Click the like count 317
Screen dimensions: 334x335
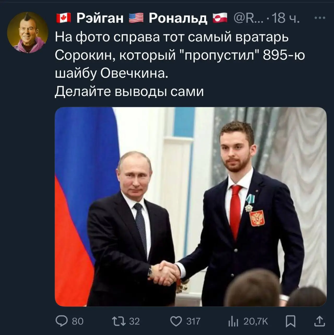pos(193,321)
